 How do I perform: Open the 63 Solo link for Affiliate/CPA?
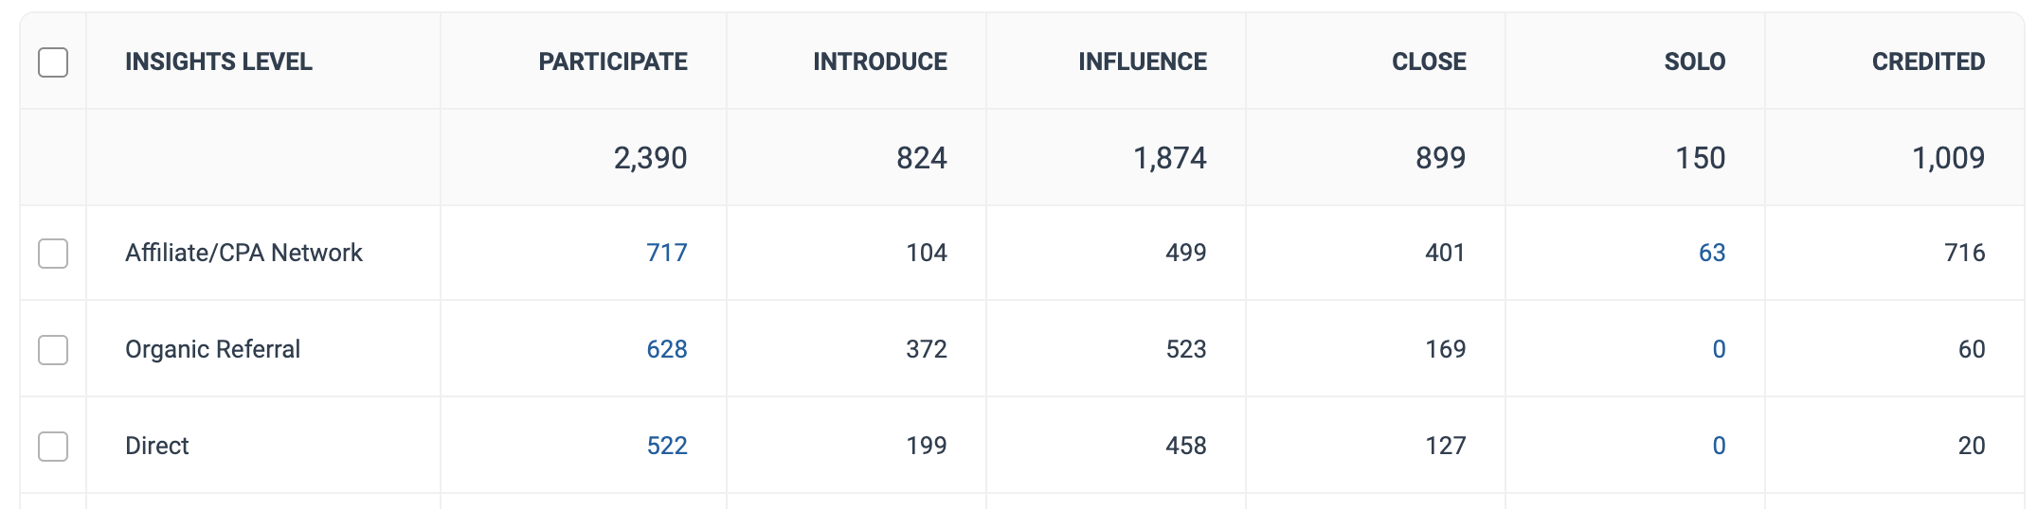click(1711, 254)
